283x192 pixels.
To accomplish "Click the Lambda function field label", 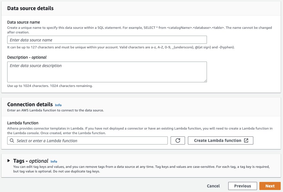I will coord(23,123).
